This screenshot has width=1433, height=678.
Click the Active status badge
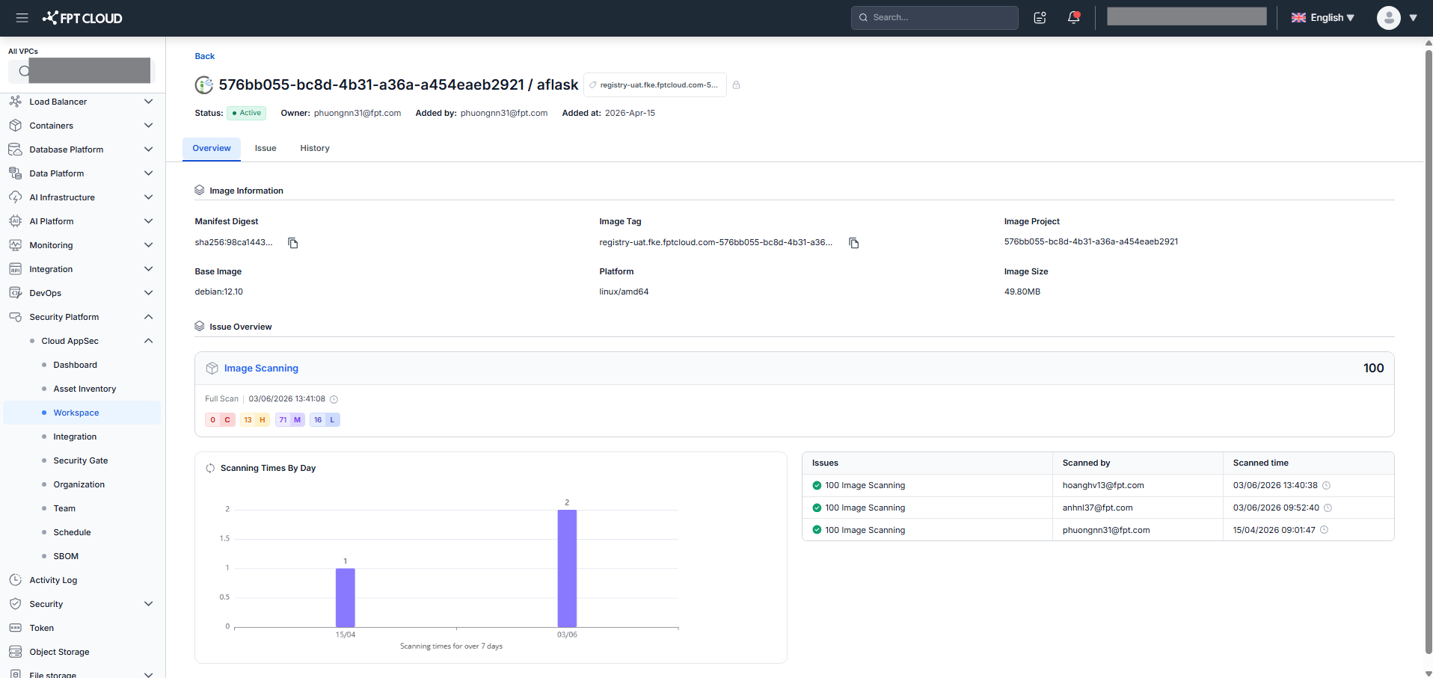point(246,113)
